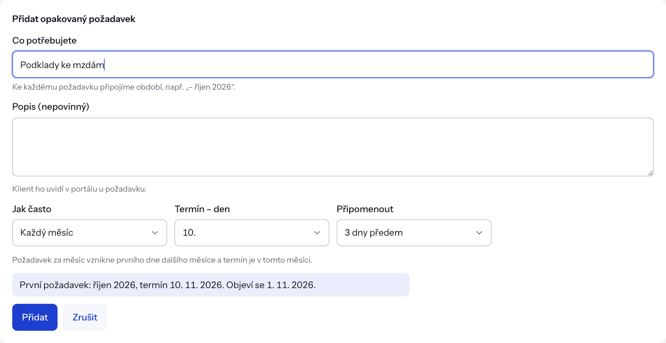Click the 'Termín – den' label
This screenshot has height=343, width=666.
coord(202,209)
